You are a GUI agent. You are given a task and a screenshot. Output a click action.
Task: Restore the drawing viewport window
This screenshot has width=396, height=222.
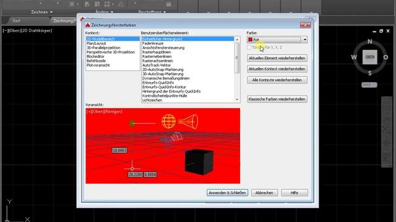pos(381,31)
